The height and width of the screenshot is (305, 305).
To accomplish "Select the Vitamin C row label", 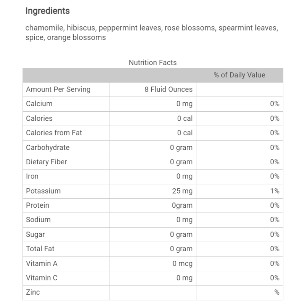I will [42, 278].
